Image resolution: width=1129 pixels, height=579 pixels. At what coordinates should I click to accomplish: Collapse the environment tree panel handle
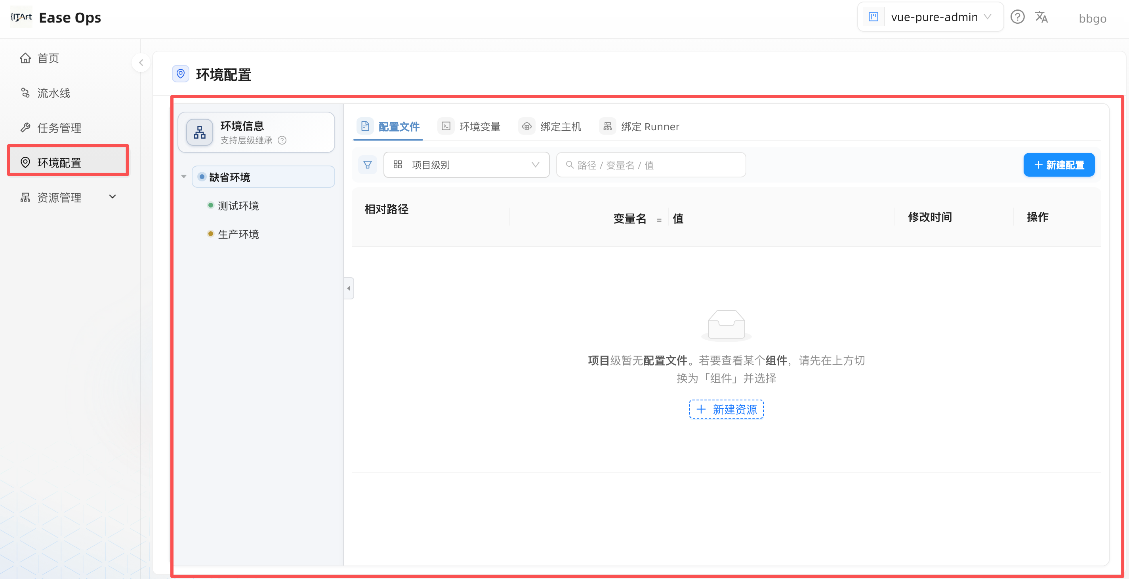coord(349,288)
